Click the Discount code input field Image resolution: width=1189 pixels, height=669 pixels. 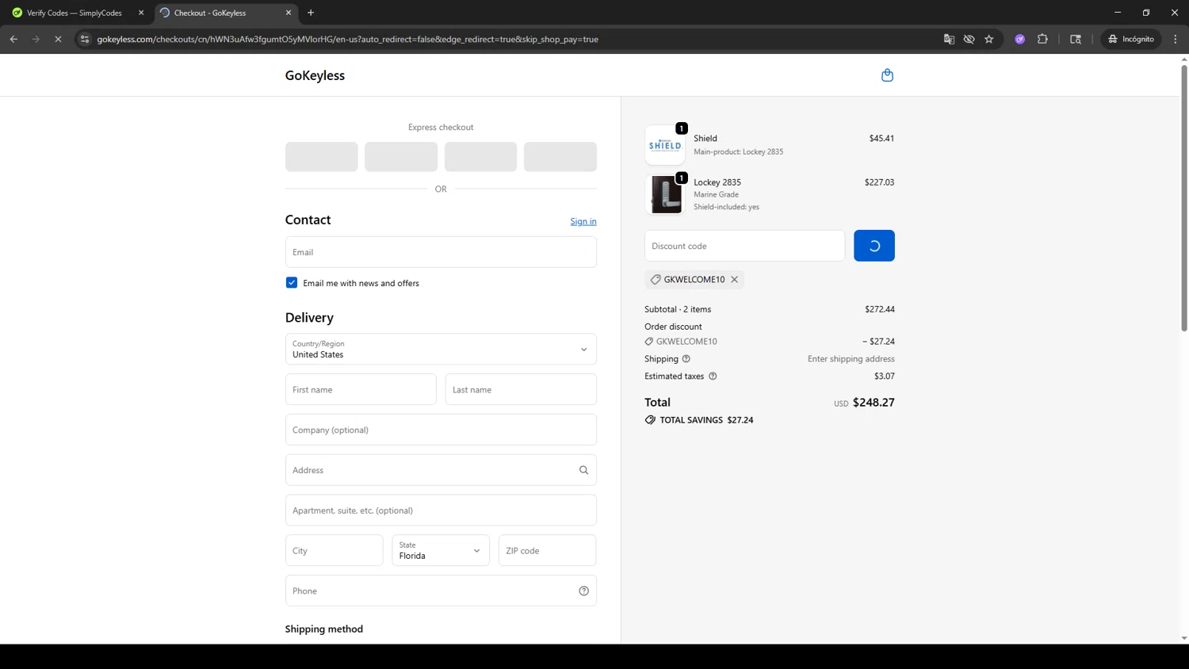coord(745,246)
